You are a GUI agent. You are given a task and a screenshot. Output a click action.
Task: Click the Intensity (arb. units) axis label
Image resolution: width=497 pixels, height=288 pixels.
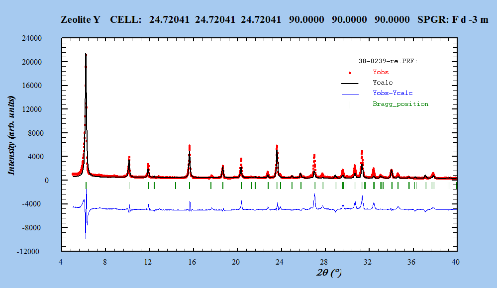(11, 135)
